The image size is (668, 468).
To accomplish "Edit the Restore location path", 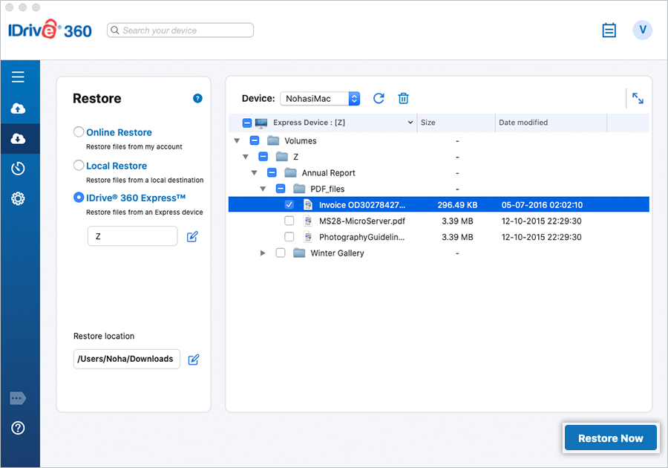I will click(194, 360).
